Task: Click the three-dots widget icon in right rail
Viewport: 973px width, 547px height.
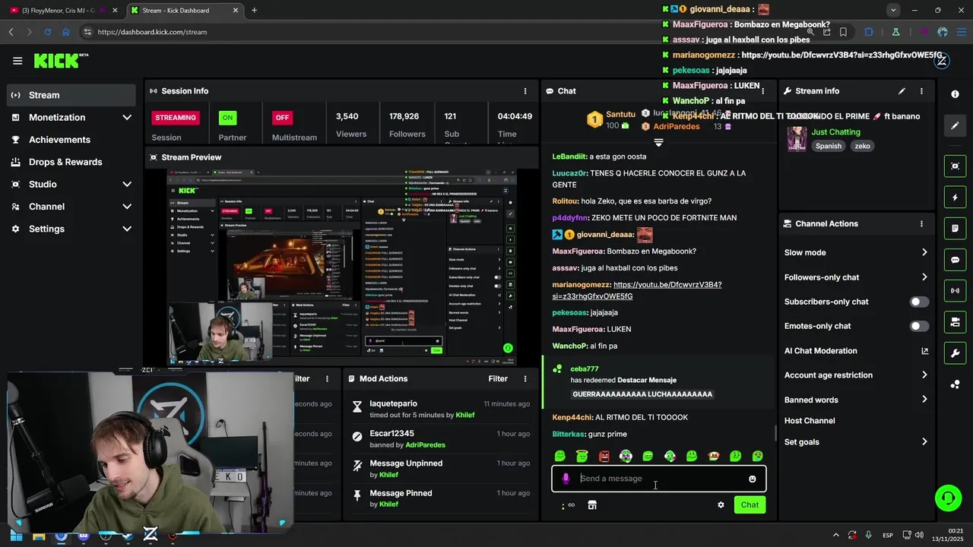Action: tap(955, 384)
